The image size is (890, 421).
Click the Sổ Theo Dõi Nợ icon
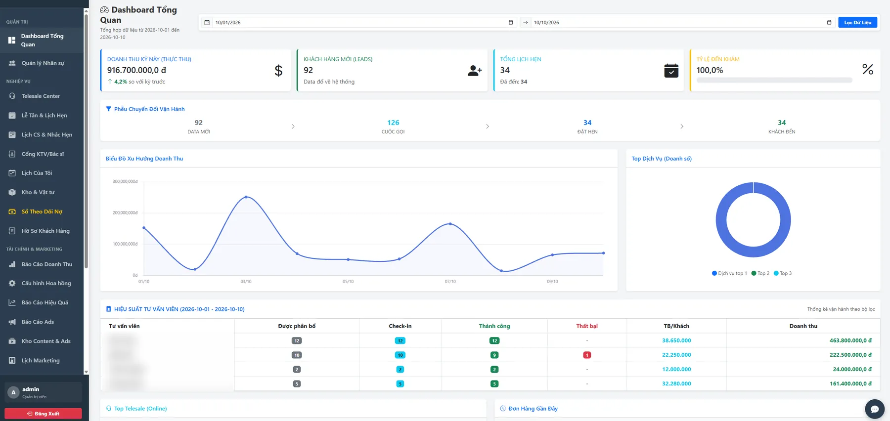point(12,211)
